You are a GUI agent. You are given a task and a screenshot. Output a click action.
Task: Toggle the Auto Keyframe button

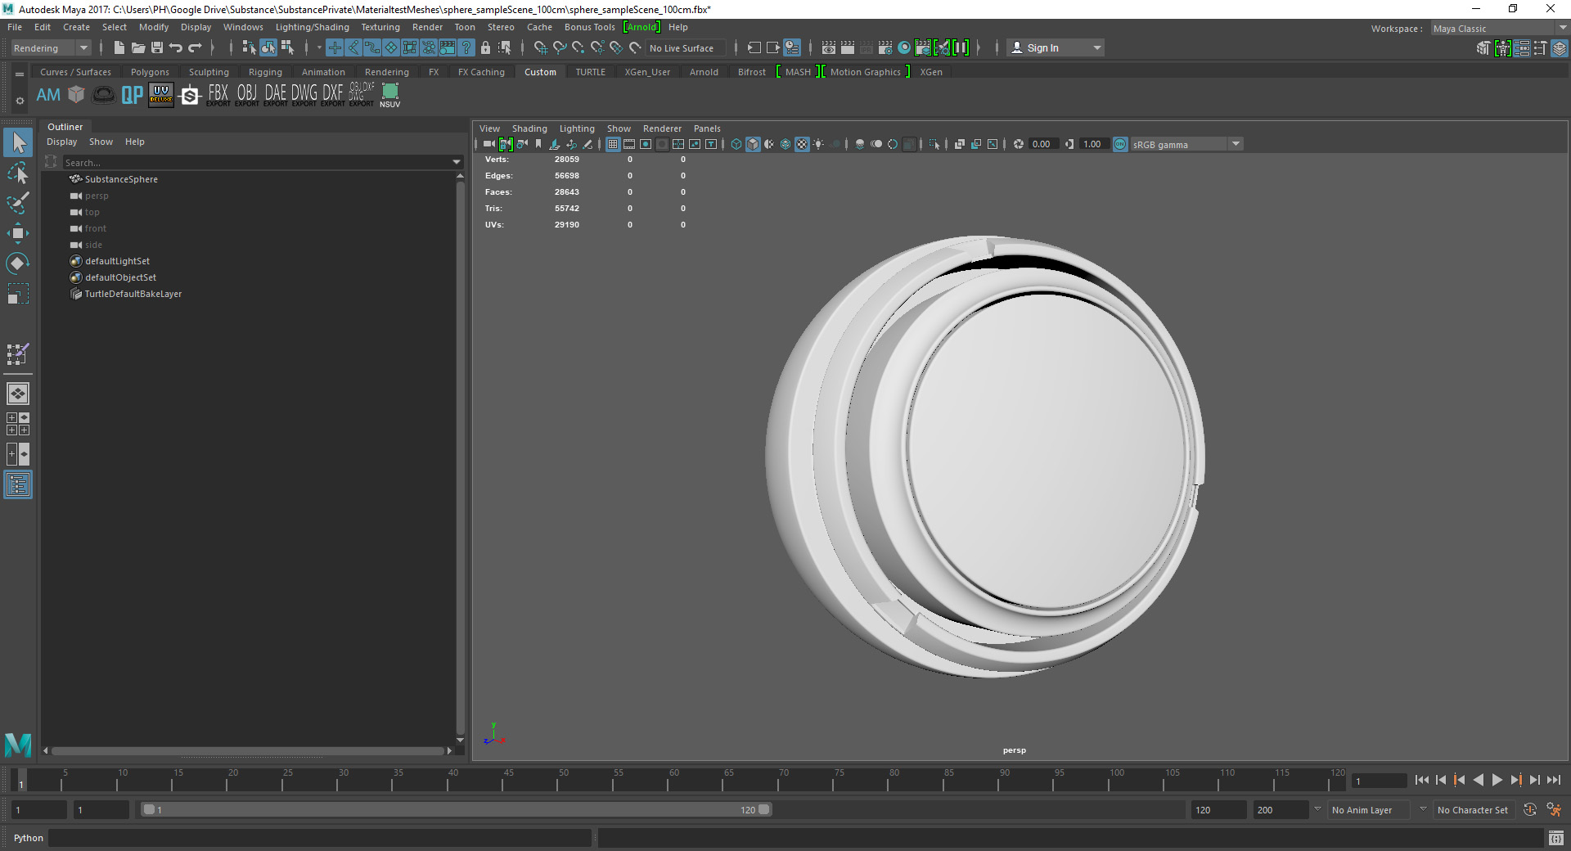[x=1529, y=810]
